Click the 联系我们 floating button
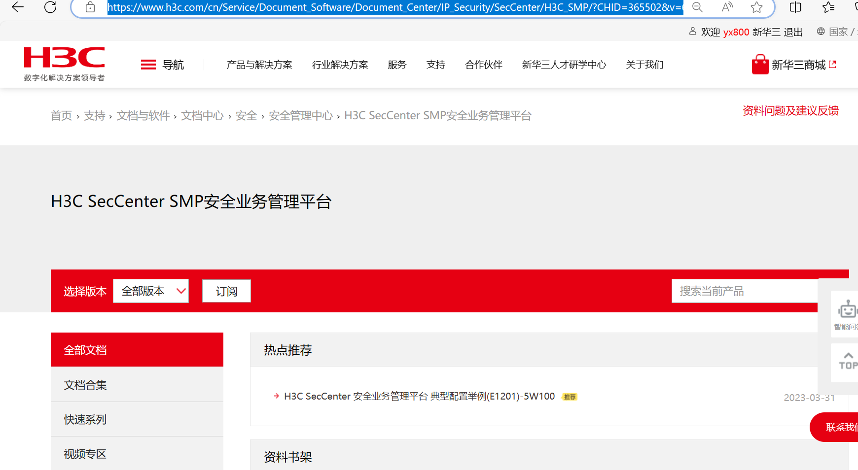Viewport: 858px width, 470px height. (x=835, y=427)
